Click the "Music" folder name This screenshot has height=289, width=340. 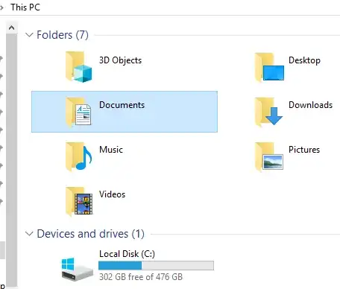click(x=111, y=150)
